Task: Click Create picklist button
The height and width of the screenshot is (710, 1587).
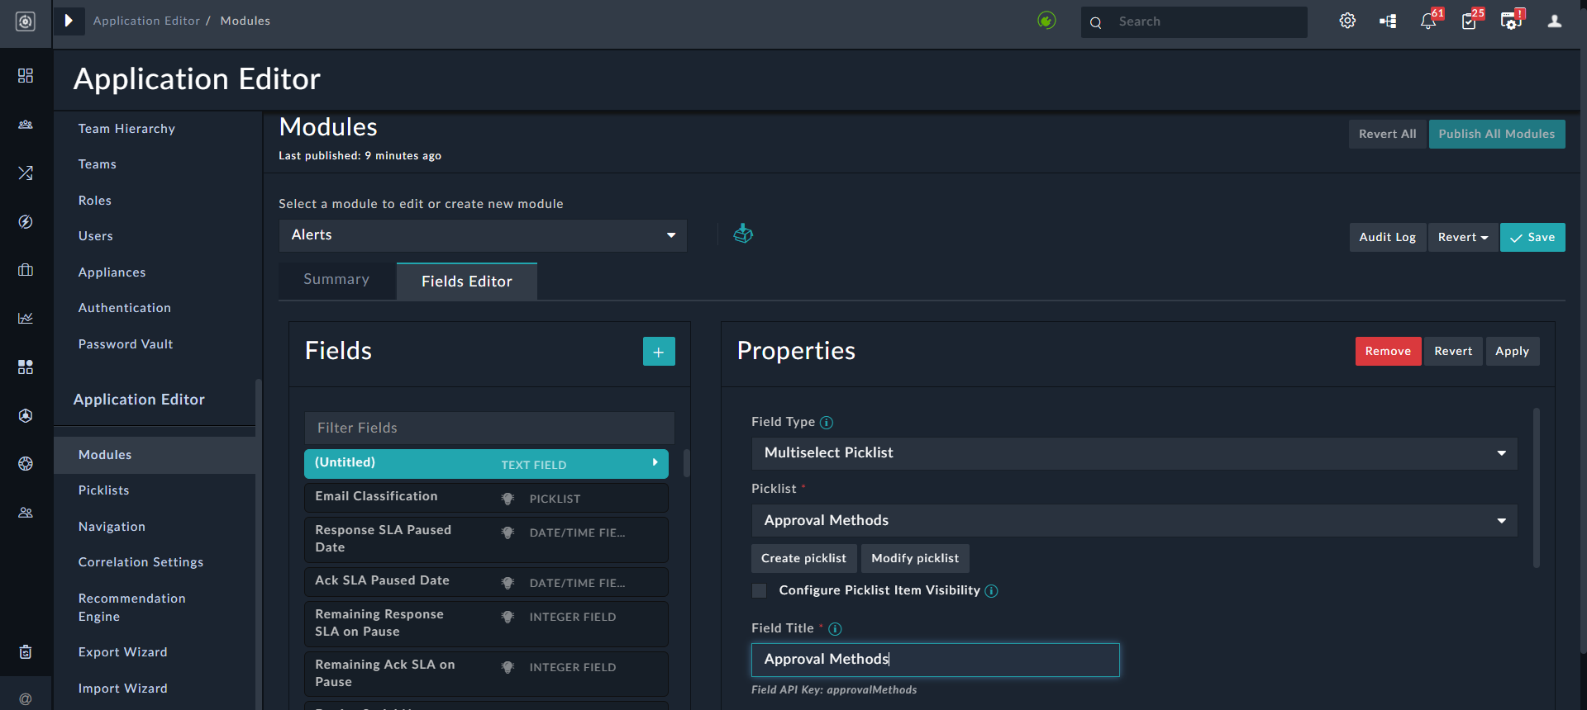Action: (803, 559)
